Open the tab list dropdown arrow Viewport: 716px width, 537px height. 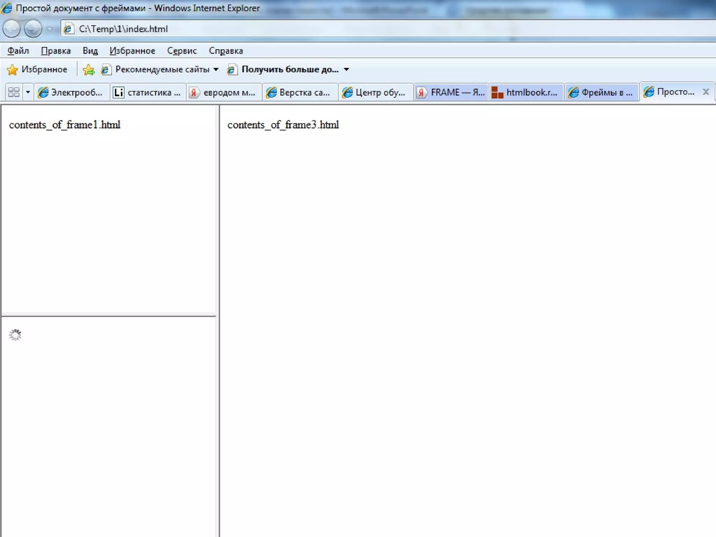pos(28,92)
